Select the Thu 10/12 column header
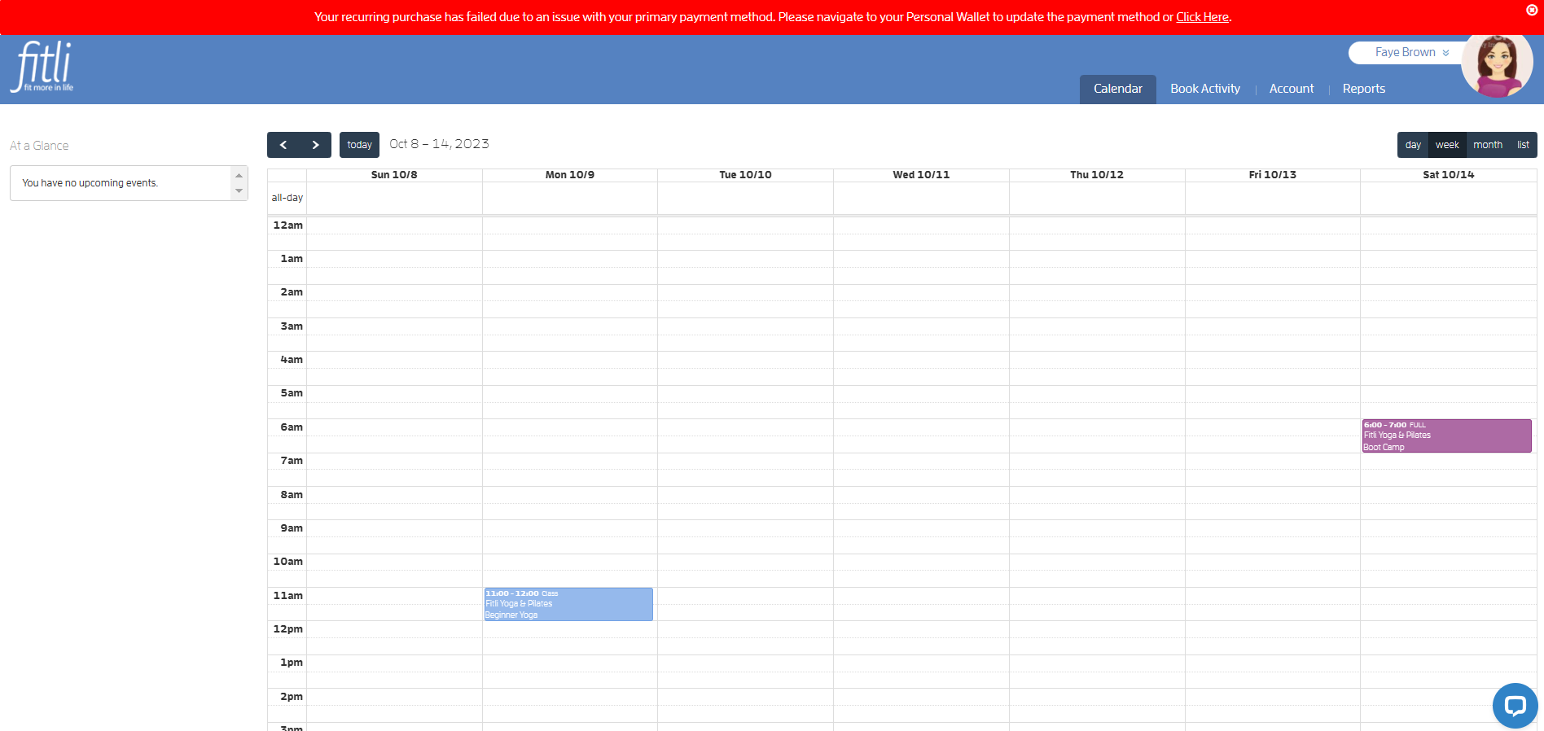Image resolution: width=1544 pixels, height=731 pixels. [x=1097, y=175]
